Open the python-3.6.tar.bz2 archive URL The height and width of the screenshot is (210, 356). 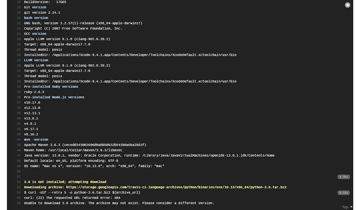pos(176,187)
